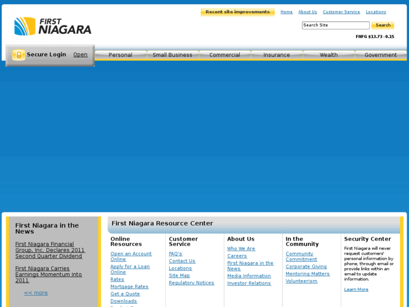
Task: Open the FAQ's link
Action: (x=176, y=253)
